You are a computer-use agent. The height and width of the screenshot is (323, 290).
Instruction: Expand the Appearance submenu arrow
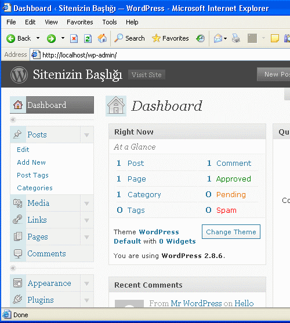(x=87, y=284)
